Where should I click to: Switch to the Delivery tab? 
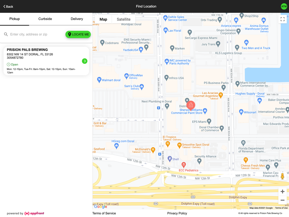coord(77,19)
